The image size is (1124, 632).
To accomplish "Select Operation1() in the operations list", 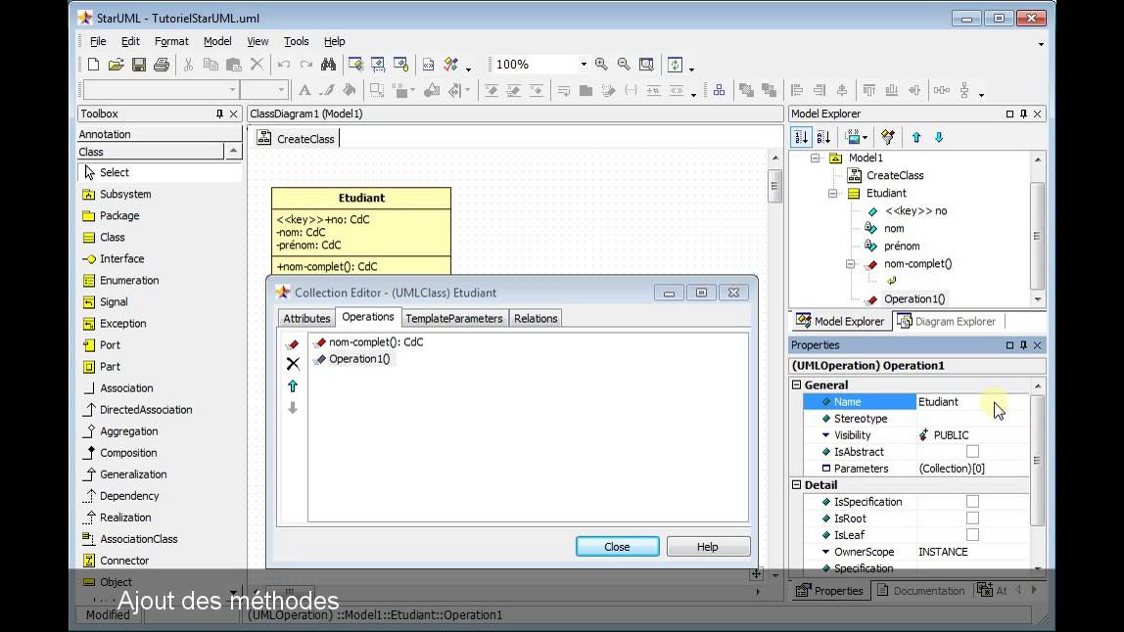I will coord(351,359).
